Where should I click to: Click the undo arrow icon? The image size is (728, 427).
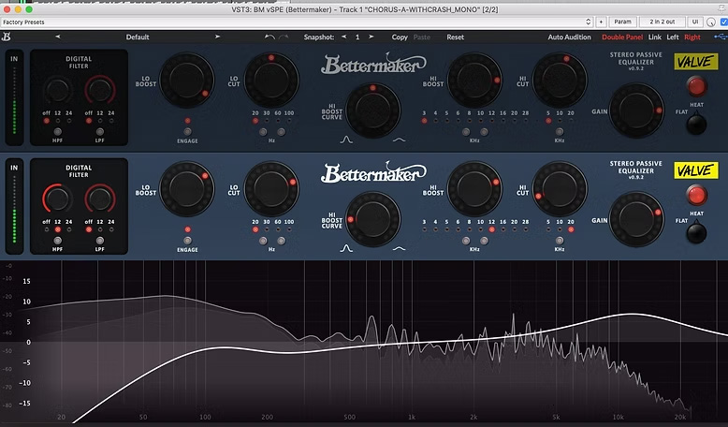point(269,37)
